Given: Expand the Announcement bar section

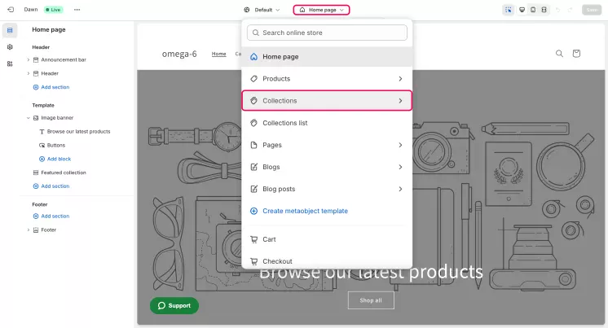Looking at the screenshot, I should 28,59.
